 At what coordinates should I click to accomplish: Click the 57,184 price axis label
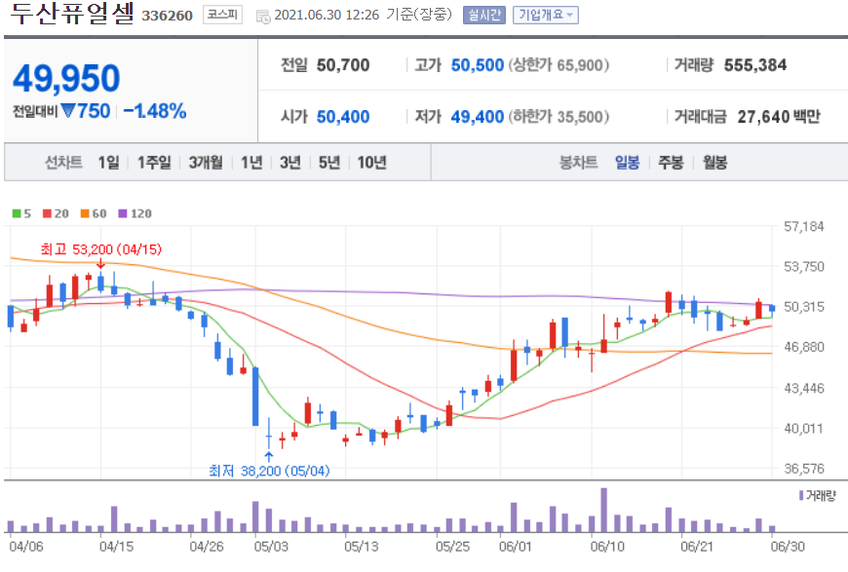point(804,226)
